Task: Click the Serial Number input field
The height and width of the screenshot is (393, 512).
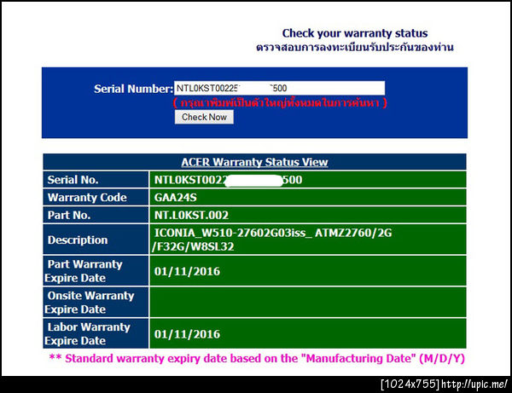Action: click(279, 88)
